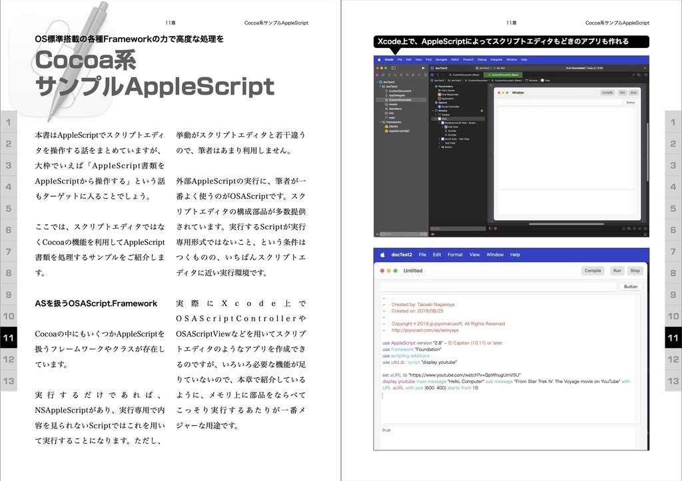The height and width of the screenshot is (481, 682).
Task: Click the Compile button in the Untitled window
Action: pos(593,271)
